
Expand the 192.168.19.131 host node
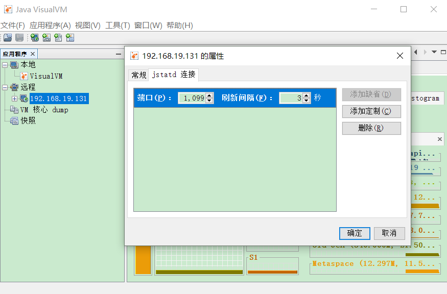[x=14, y=99]
